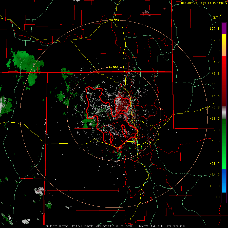Select the -94.2 legend value
Screen dimensions: 228x228
coord(215,175)
